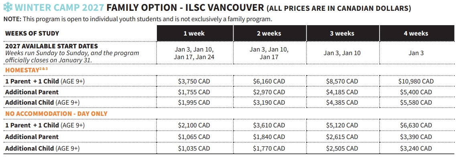The height and width of the screenshot is (157, 457).
Task: Click the $10,980 CAD four-week homestay price
Action: point(416,81)
